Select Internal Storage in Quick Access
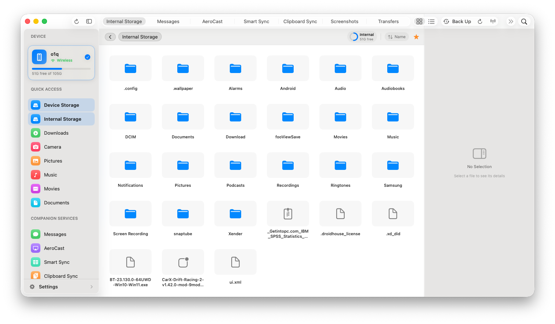555x324 pixels. click(61, 119)
